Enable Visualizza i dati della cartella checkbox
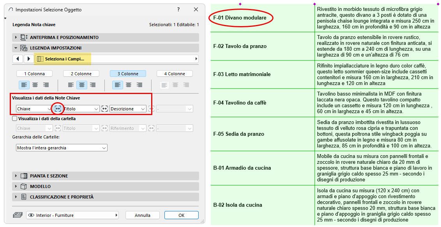The height and width of the screenshot is (227, 441). click(15, 119)
